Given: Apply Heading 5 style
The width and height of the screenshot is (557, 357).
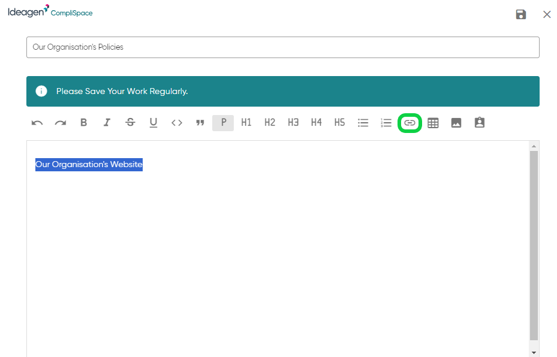Looking at the screenshot, I should point(339,122).
